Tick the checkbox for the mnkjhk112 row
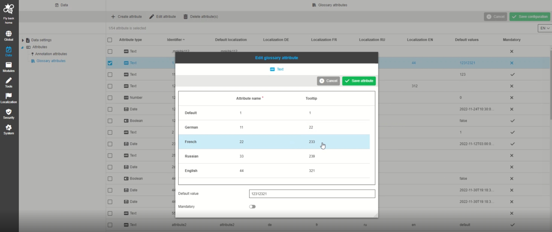This screenshot has width=552, height=232. (x=110, y=51)
